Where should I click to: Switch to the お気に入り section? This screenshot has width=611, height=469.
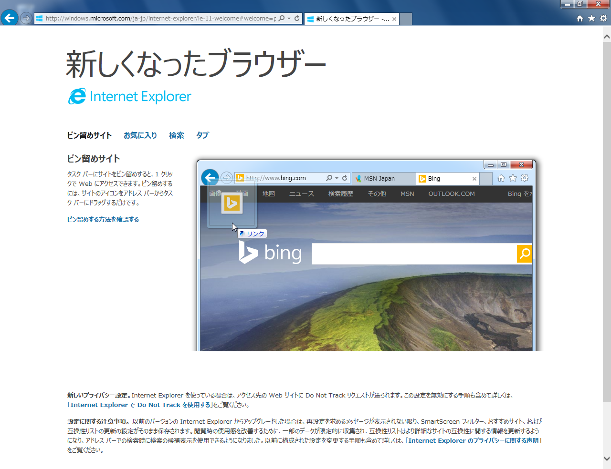[140, 135]
